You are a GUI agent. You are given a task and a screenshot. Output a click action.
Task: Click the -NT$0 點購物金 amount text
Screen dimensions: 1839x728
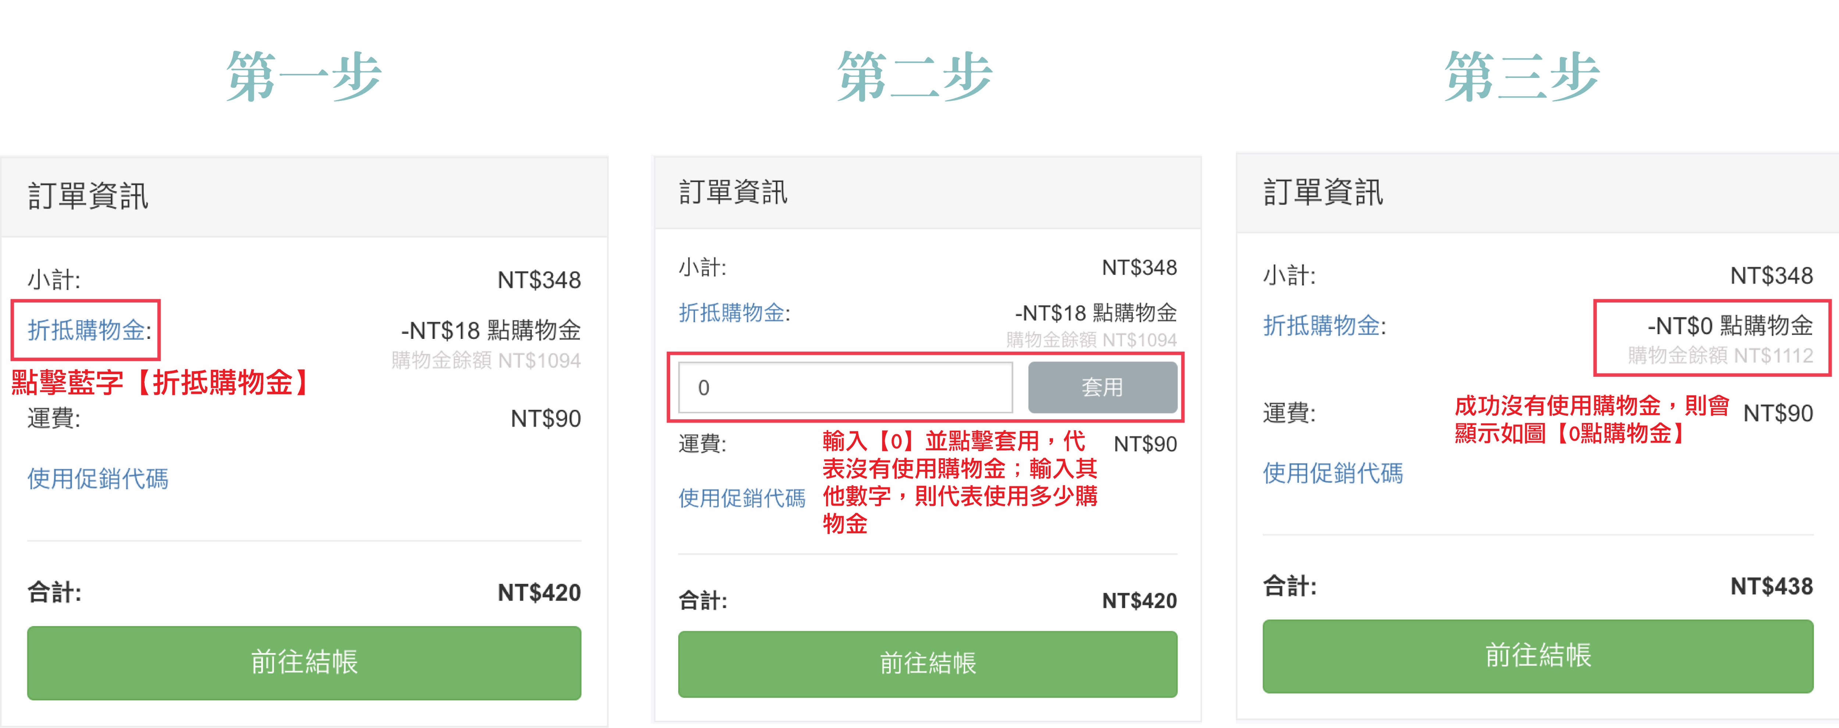(x=1729, y=326)
